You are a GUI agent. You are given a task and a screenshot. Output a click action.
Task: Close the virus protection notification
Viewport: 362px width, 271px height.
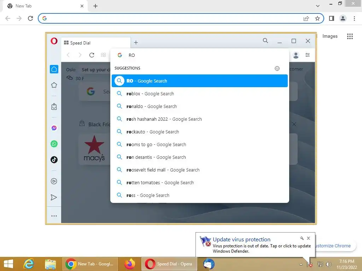pyautogui.click(x=308, y=238)
